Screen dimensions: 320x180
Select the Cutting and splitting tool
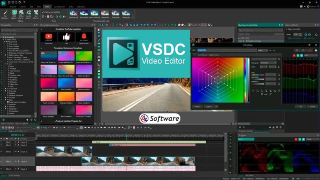pos(51,12)
